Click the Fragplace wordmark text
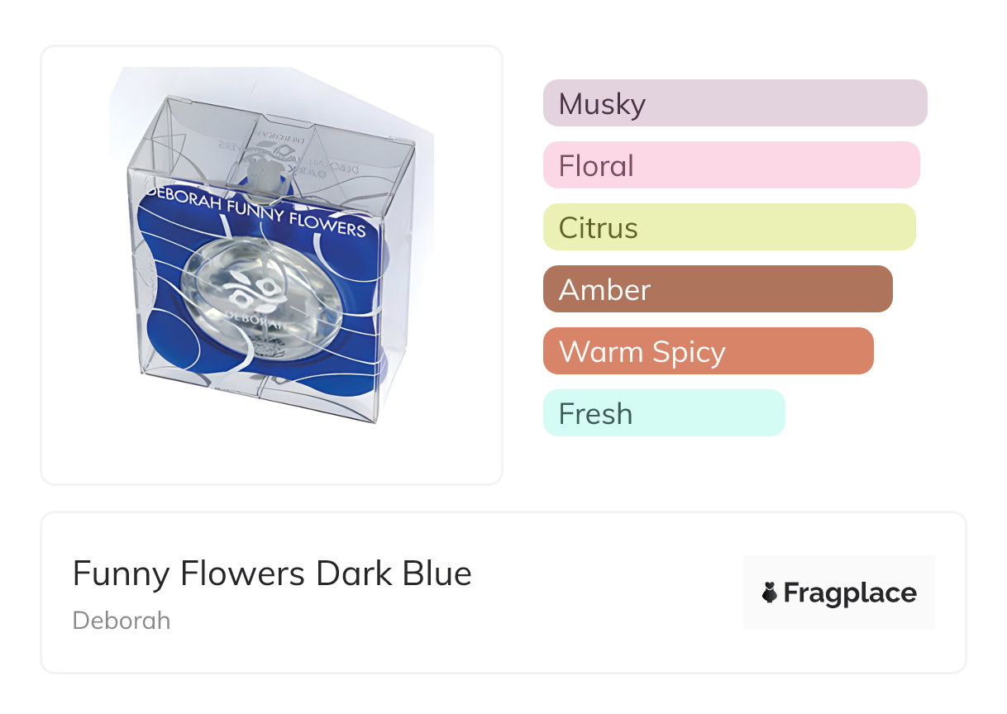 tap(850, 593)
